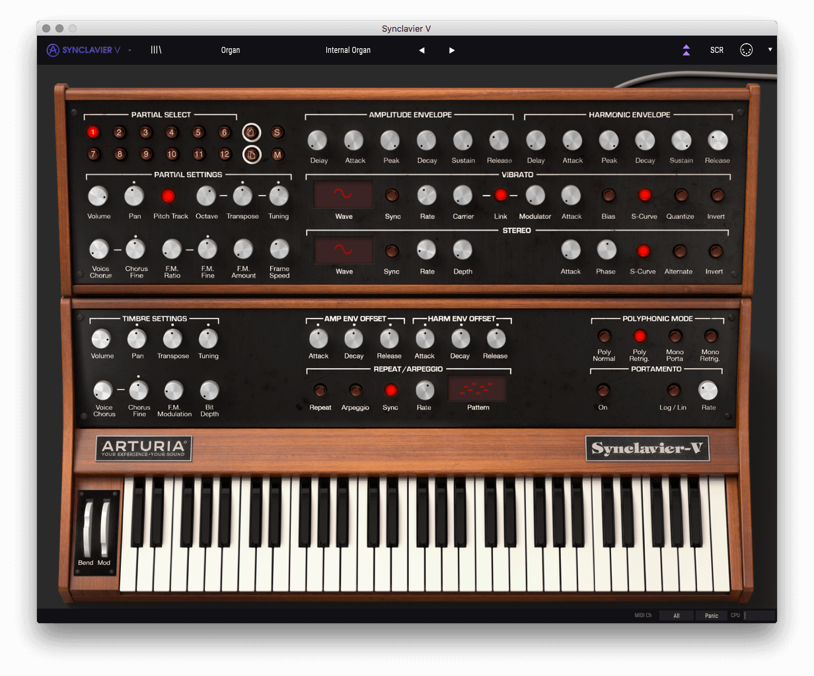Viewport: 814px width, 676px height.
Task: Toggle Pitch Track in Partial Settings
Action: click(x=168, y=196)
